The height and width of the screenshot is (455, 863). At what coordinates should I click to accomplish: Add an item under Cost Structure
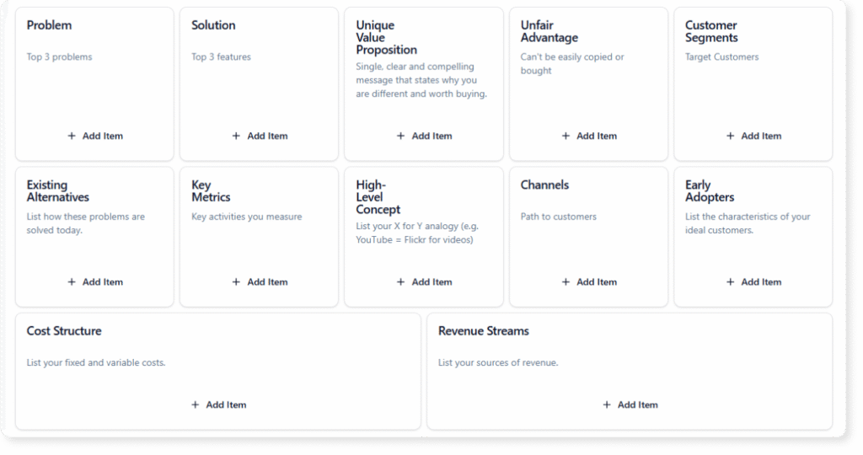click(218, 404)
